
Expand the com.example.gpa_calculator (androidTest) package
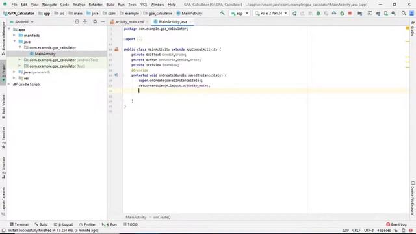coord(20,60)
